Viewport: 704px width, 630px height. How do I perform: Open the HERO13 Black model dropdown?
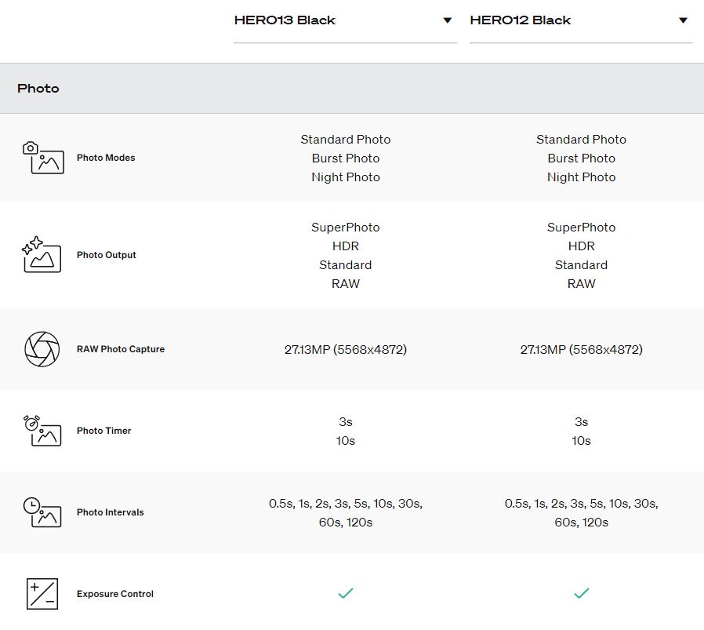tap(345, 20)
